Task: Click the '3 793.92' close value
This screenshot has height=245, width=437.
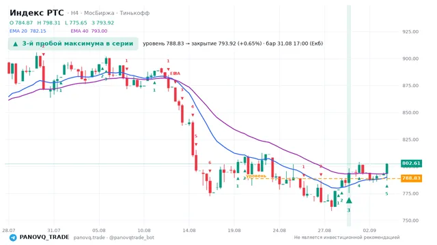Action: click(103, 22)
